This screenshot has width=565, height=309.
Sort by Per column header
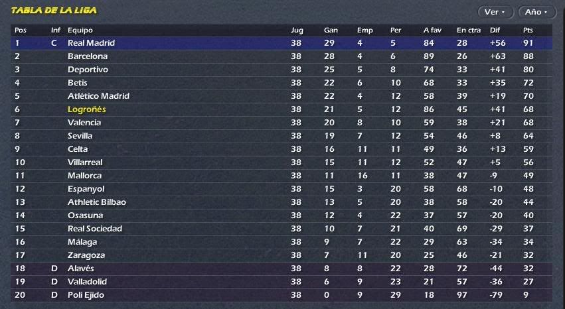pyautogui.click(x=396, y=31)
